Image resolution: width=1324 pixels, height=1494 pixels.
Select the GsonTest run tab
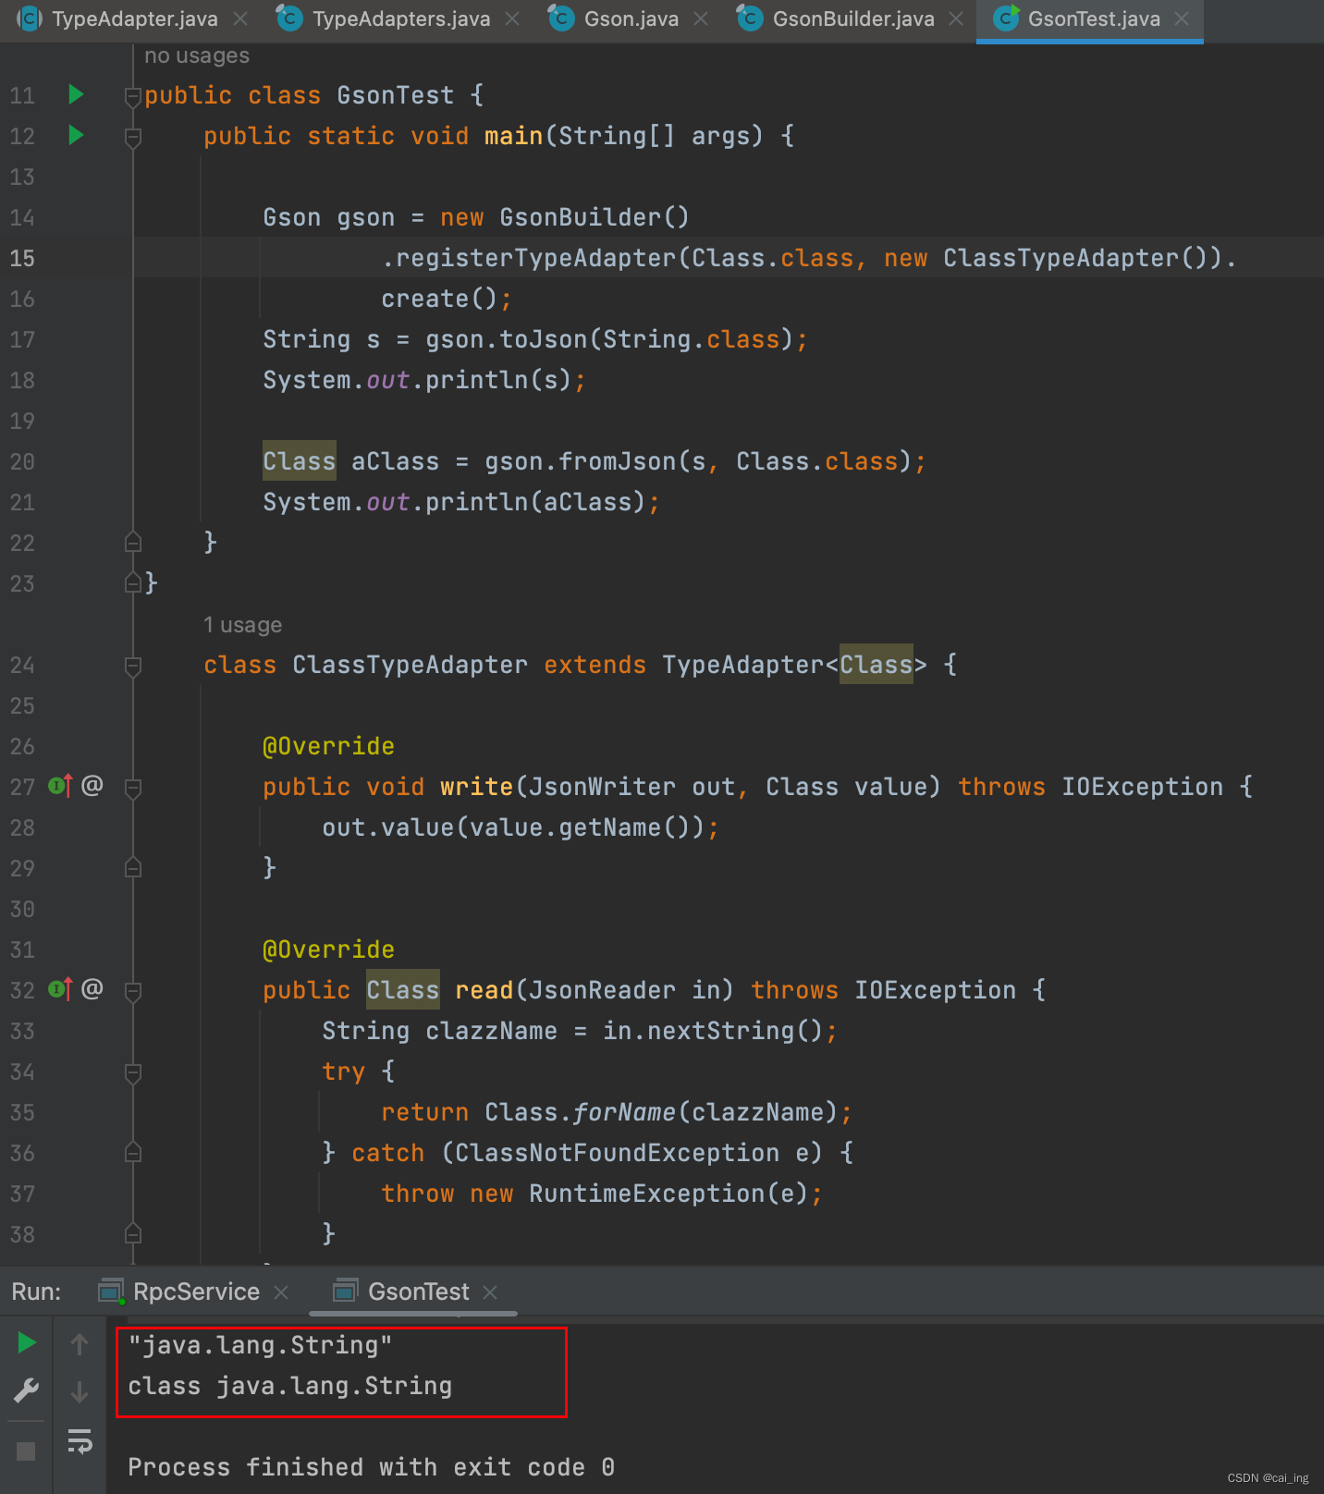pyautogui.click(x=418, y=1292)
